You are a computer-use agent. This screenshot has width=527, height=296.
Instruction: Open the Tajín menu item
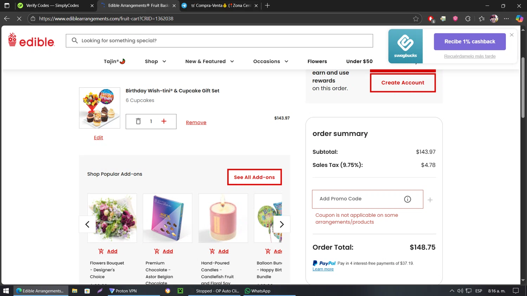coord(115,61)
